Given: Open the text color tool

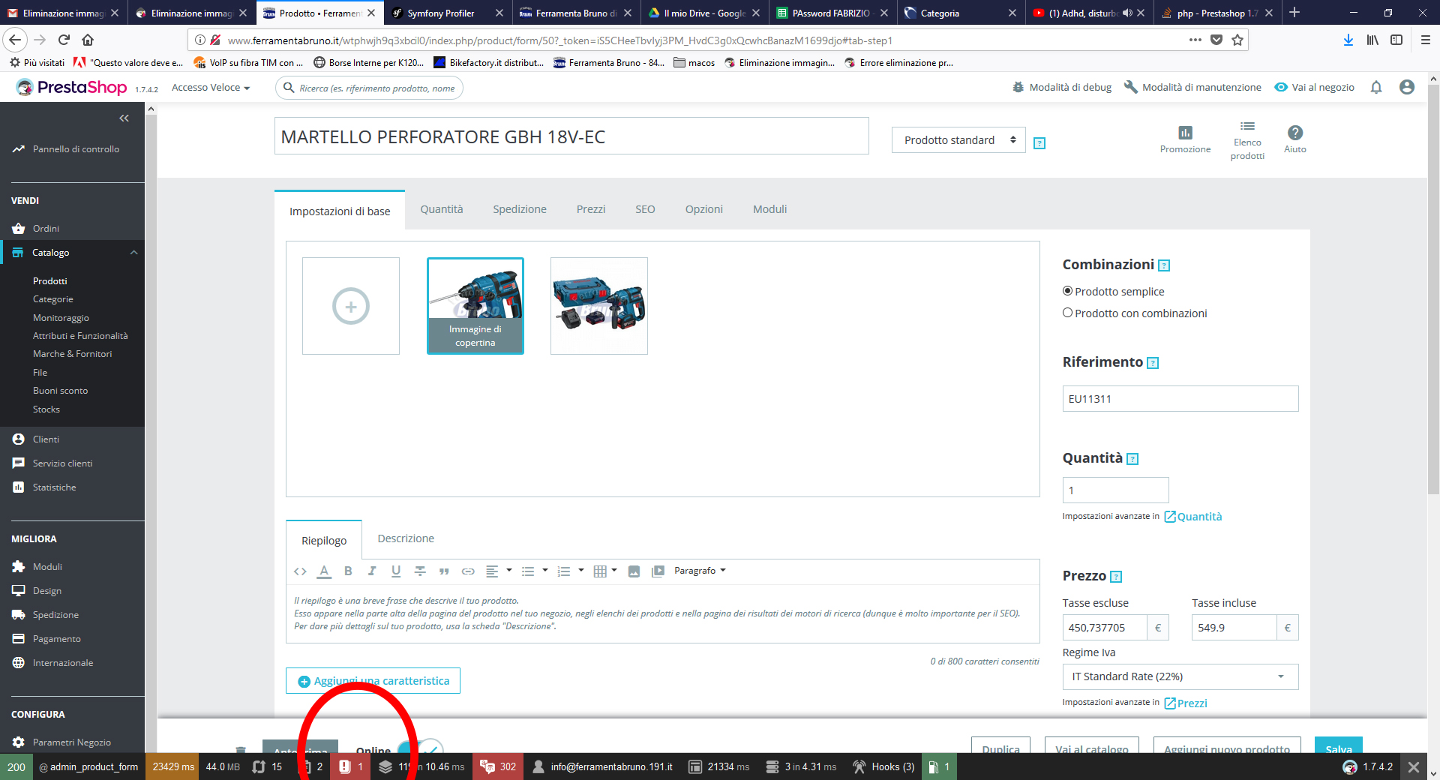Looking at the screenshot, I should point(324,571).
